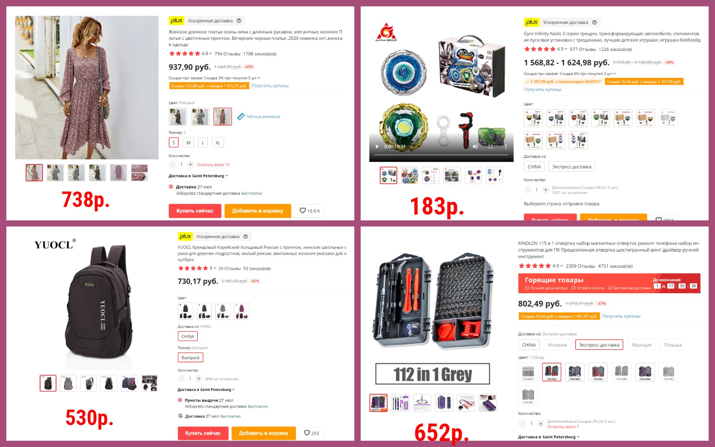Image resolution: width=715 pixels, height=447 pixels.
Task: Open Таблица размеров ruler icon link
Action: tap(259, 116)
